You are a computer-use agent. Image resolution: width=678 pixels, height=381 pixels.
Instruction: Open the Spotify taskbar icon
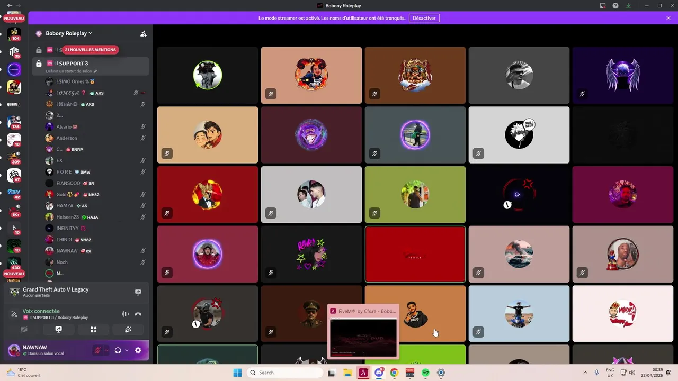click(x=425, y=373)
